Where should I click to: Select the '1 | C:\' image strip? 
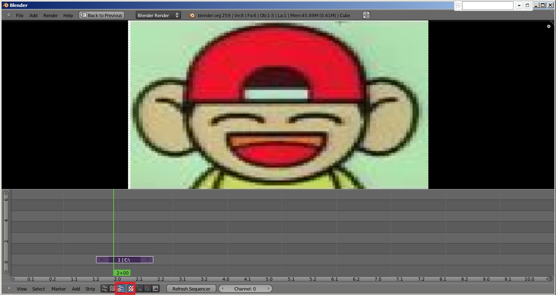coord(125,260)
